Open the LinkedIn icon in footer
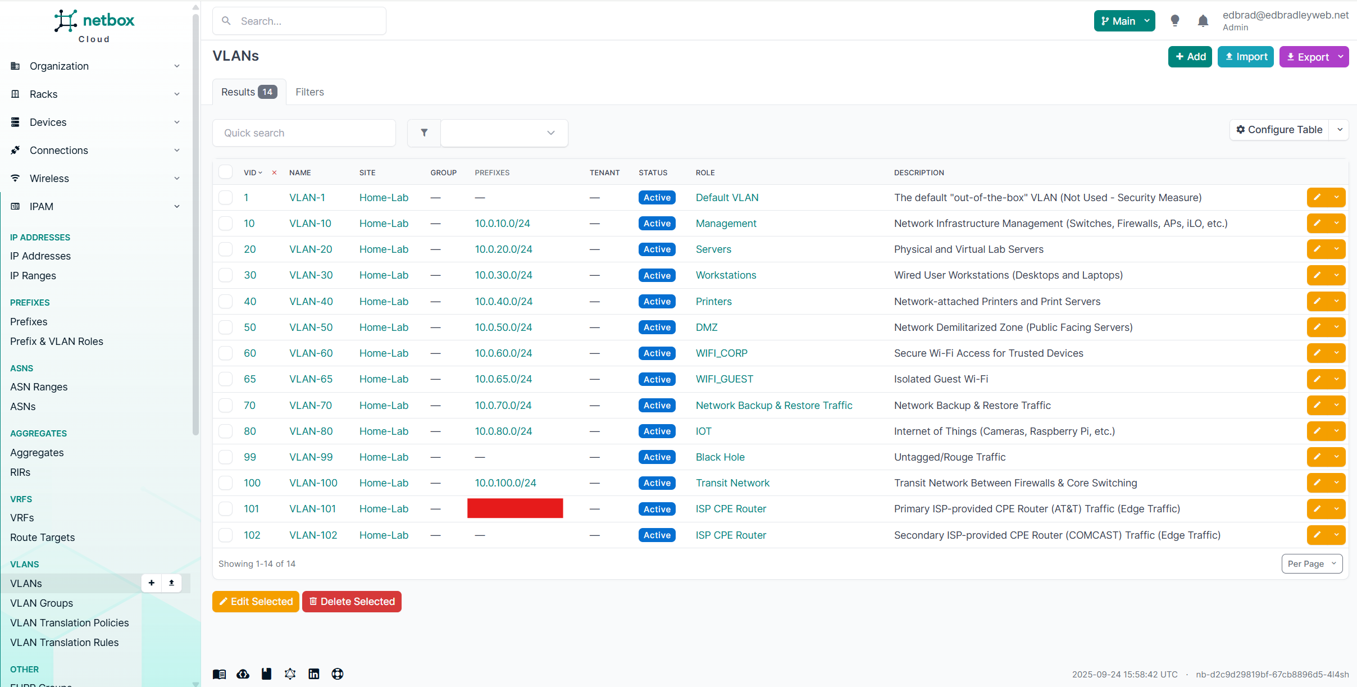This screenshot has height=687, width=1357. coord(313,674)
